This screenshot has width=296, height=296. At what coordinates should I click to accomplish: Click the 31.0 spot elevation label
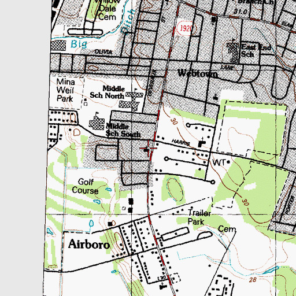[240, 12]
